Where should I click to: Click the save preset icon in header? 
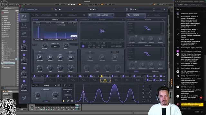(127, 9)
